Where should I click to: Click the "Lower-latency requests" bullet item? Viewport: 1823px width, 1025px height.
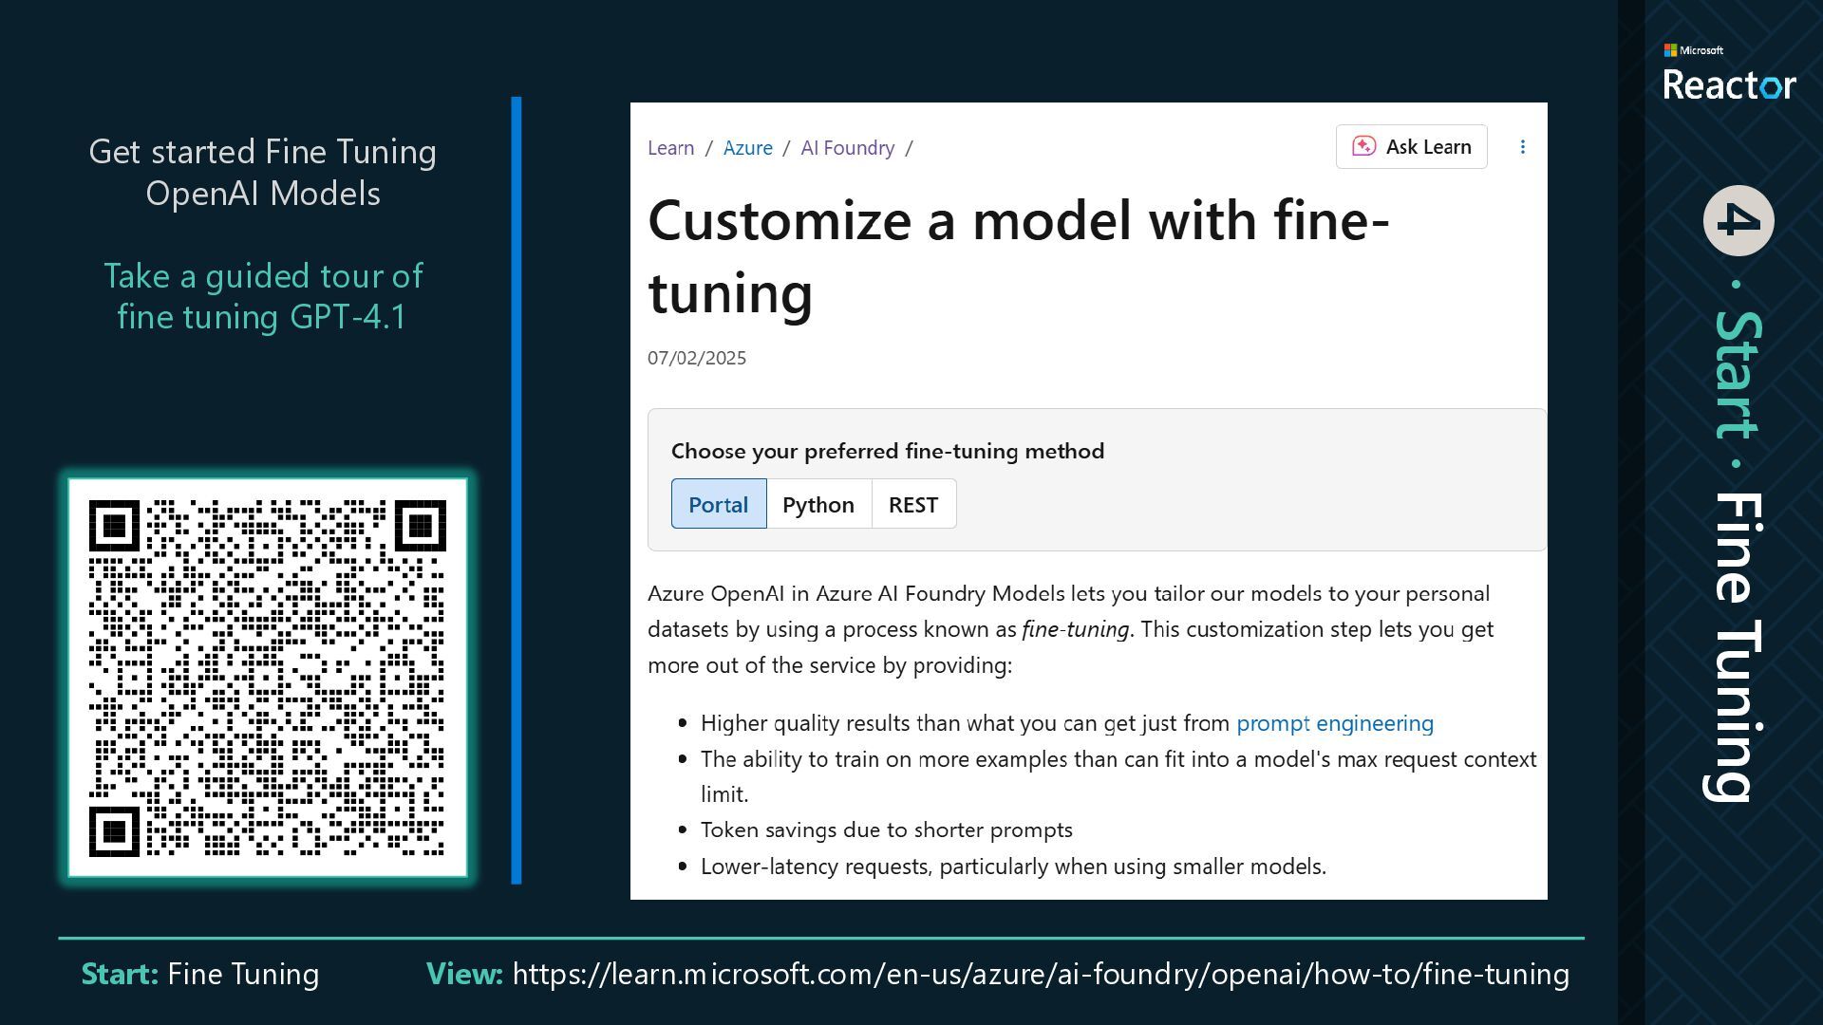pos(1013,867)
